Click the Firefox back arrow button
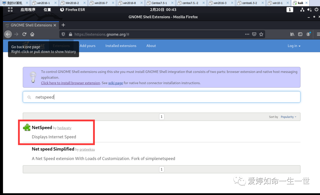This screenshot has height=195, width=320. point(8,34)
